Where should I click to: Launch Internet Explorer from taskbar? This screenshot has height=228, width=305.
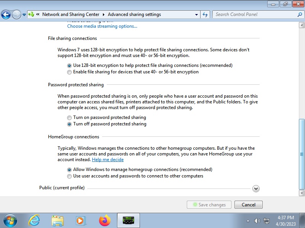[x=34, y=220]
